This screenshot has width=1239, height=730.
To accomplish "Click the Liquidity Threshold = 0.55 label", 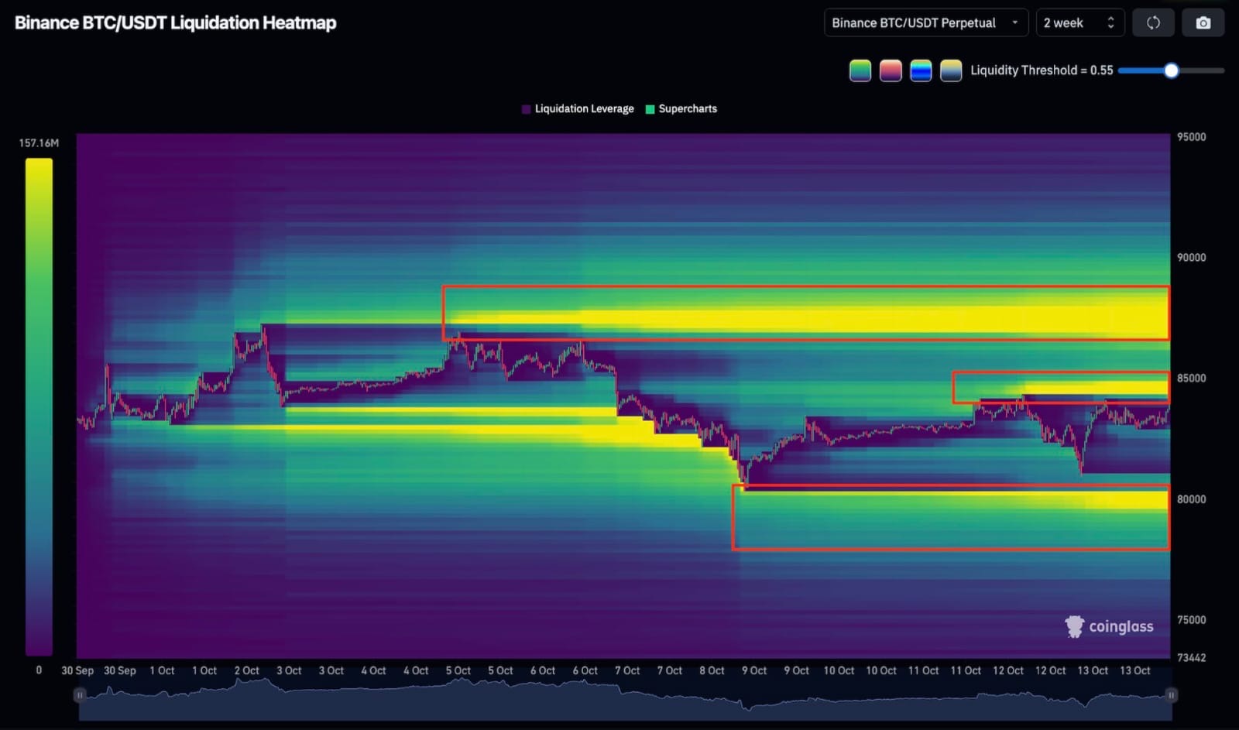I will click(x=1042, y=70).
